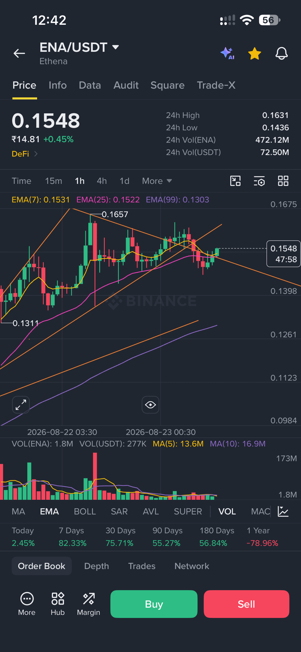The width and height of the screenshot is (301, 652).
Task: Tap the EMA(7) value label
Action: [x=41, y=200]
